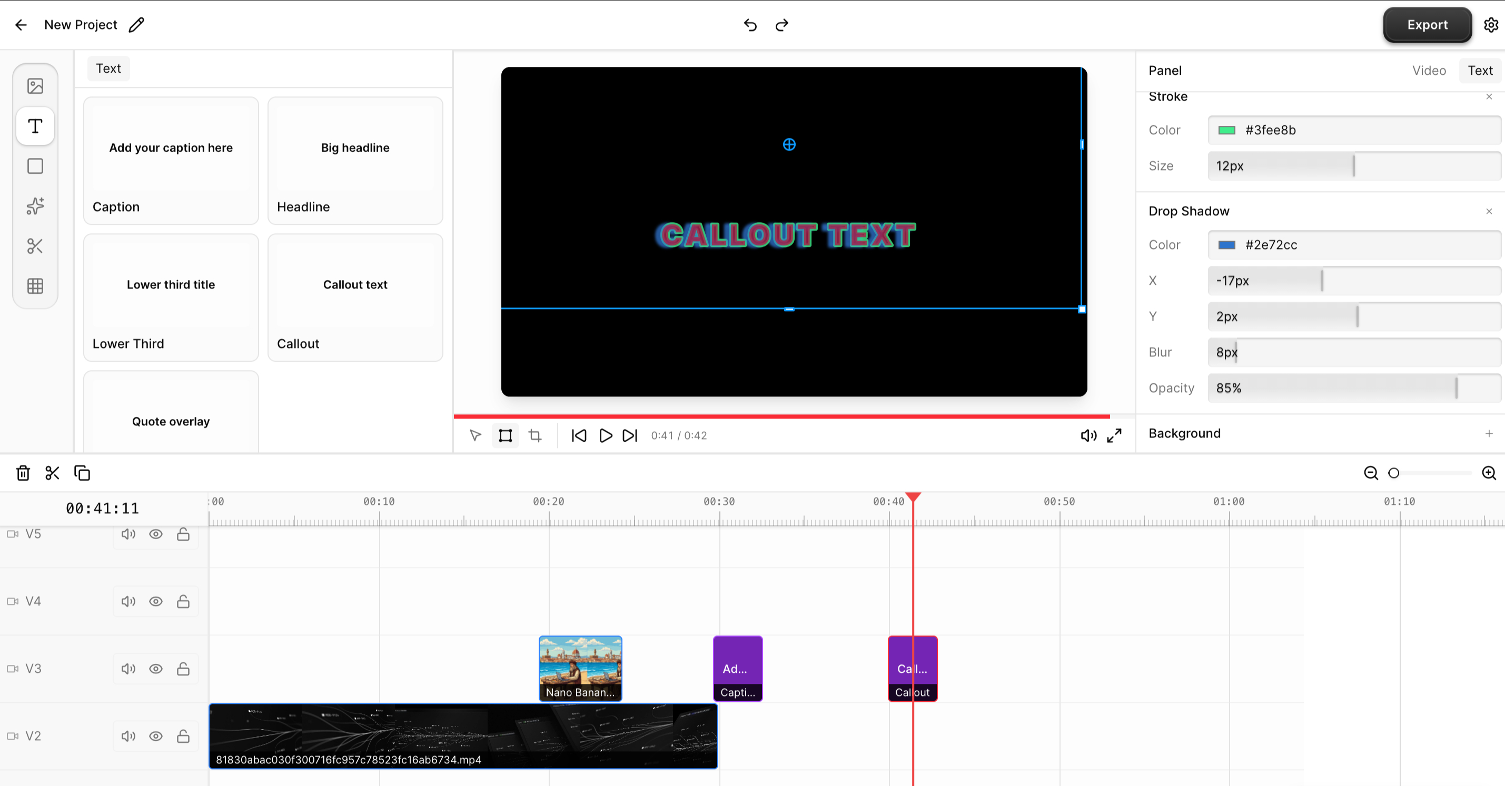Mute the V2 track audio
1505x786 pixels.
point(128,736)
